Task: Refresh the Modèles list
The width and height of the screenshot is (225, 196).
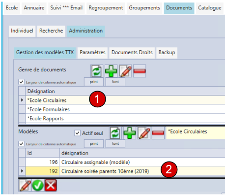Action: [x=115, y=133]
